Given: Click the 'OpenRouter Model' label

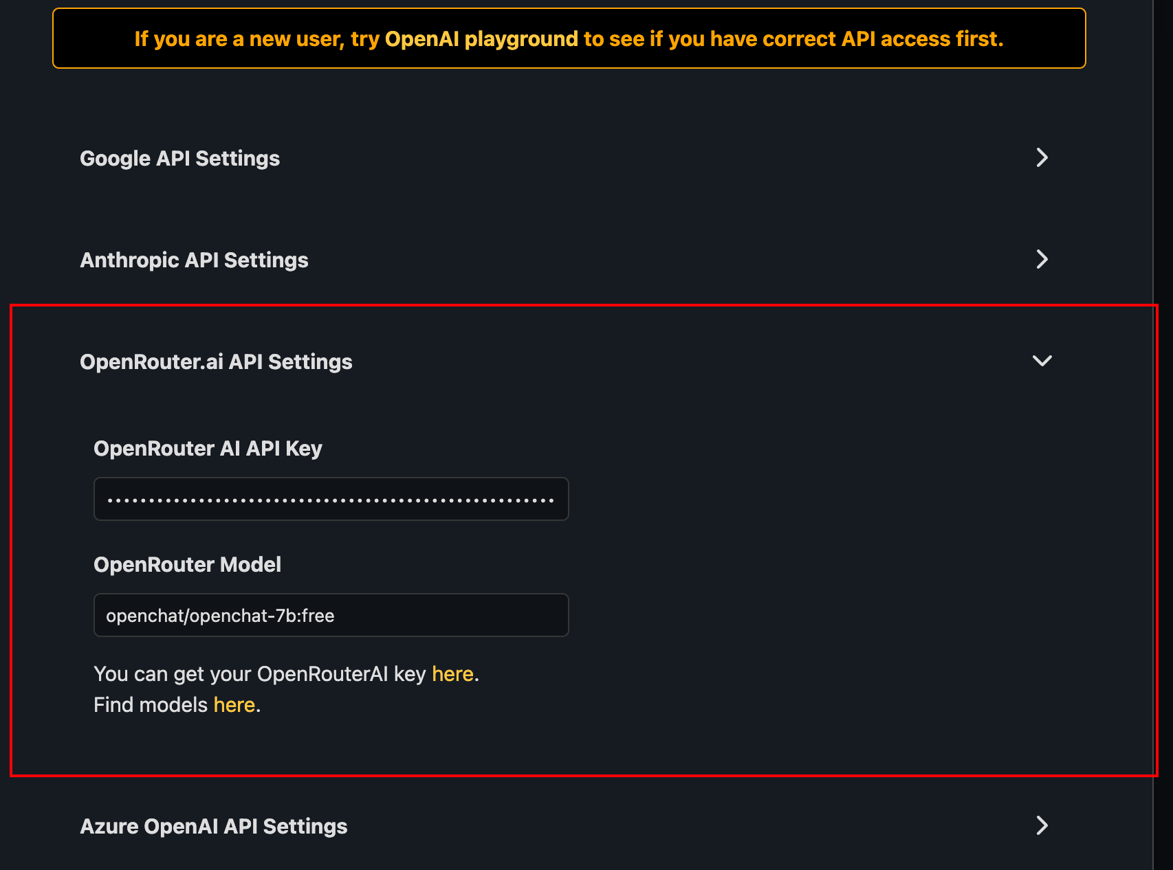Looking at the screenshot, I should (x=187, y=565).
